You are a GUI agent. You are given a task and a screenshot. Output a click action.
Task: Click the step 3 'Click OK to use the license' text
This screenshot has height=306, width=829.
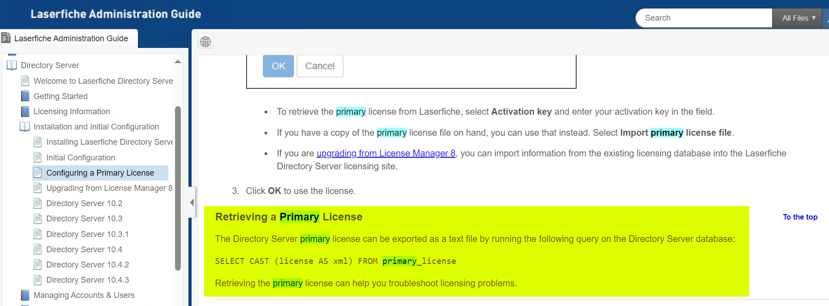tap(301, 191)
